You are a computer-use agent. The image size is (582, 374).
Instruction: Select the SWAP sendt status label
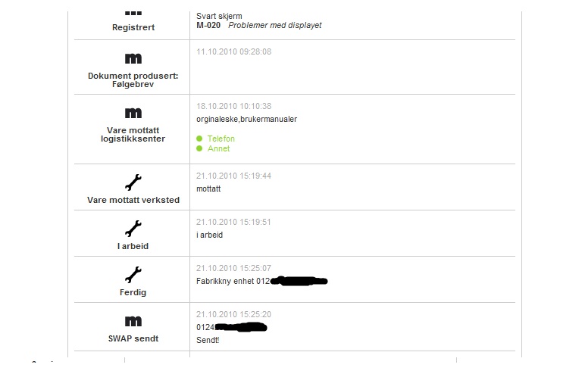pos(133,338)
